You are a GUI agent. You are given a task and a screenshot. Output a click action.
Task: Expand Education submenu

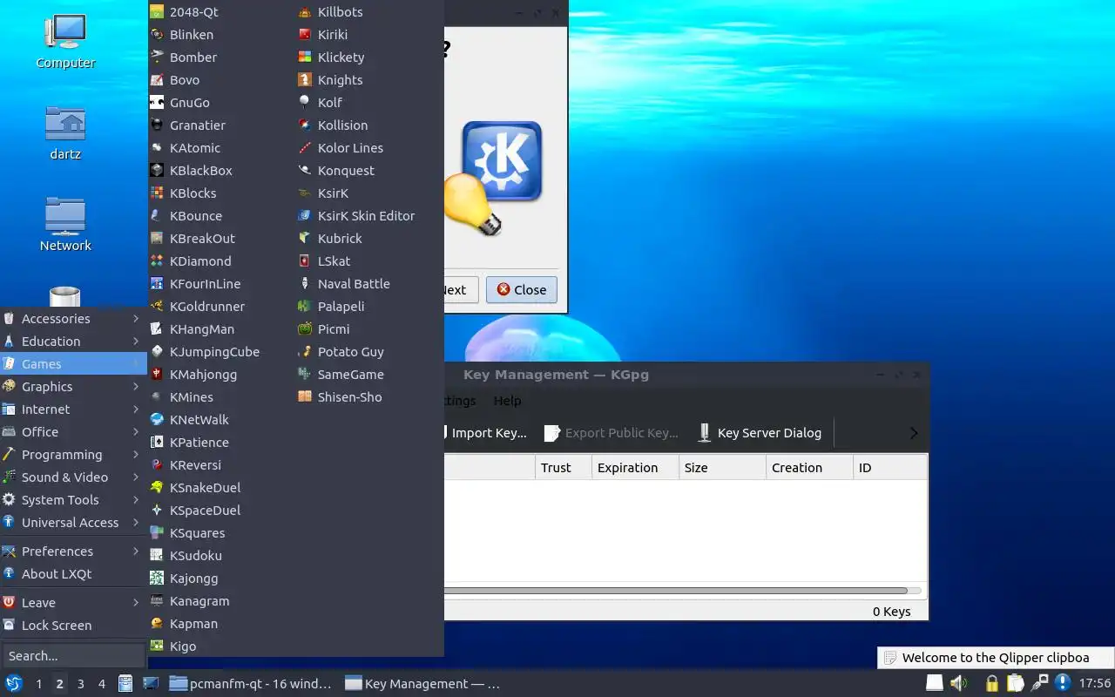coord(73,342)
